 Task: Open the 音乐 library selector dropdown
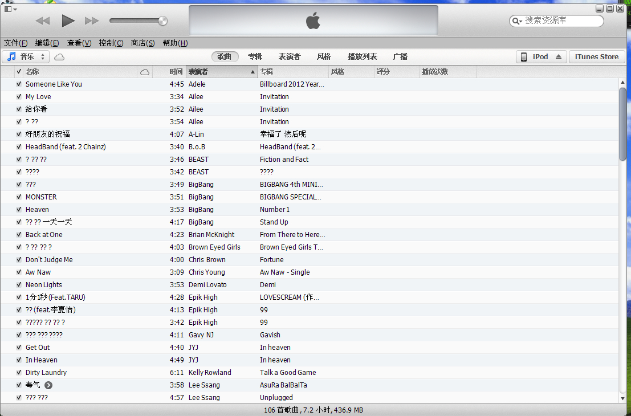click(26, 57)
